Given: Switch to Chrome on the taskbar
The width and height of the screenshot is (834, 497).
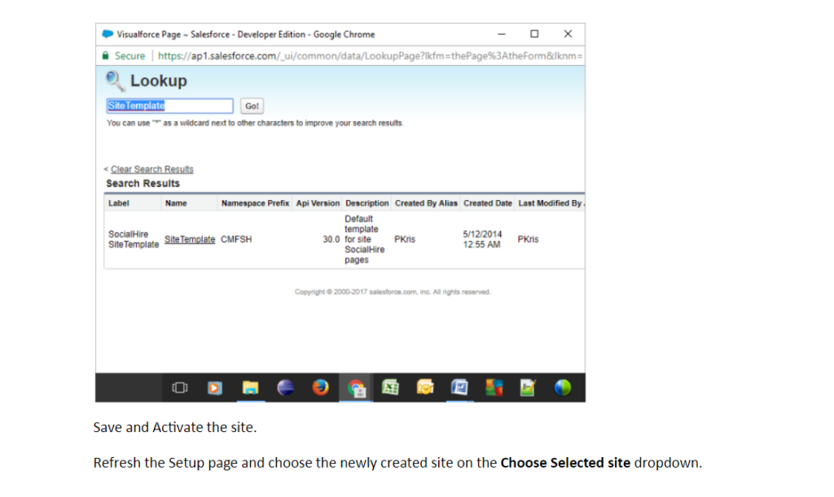Looking at the screenshot, I should pyautogui.click(x=356, y=388).
